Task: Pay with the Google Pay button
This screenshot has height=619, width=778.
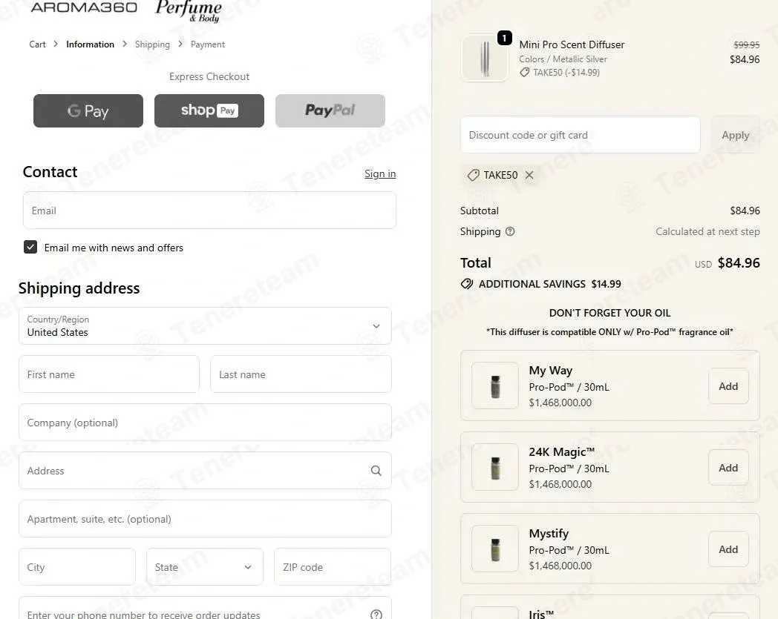Action: point(88,110)
